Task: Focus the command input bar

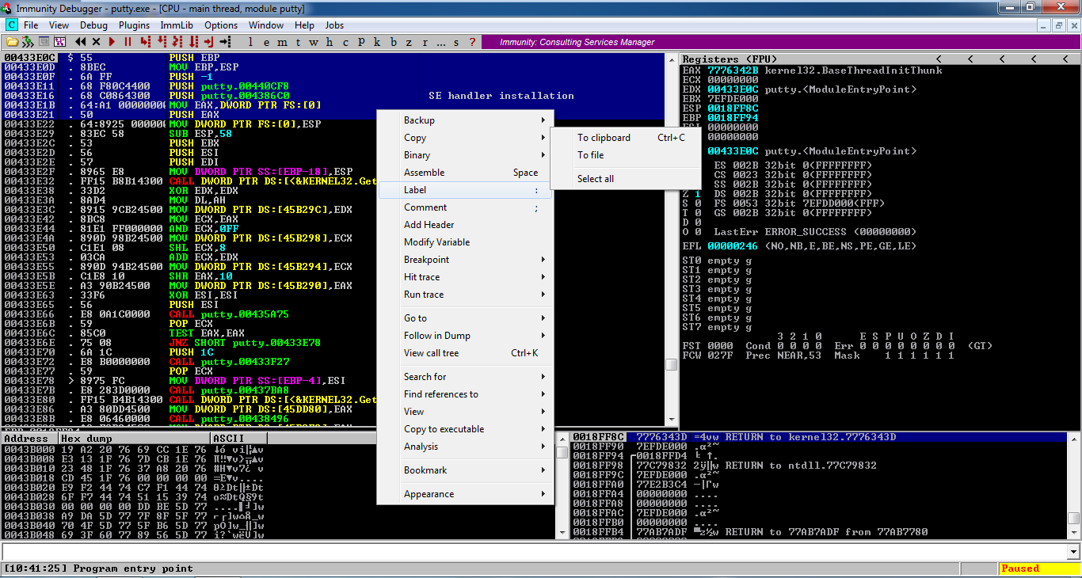Action: (x=535, y=551)
